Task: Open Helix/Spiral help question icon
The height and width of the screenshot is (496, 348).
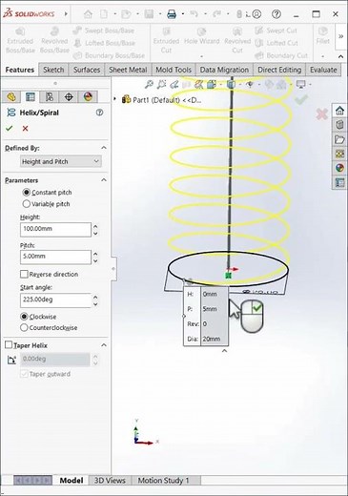Action: (99, 113)
